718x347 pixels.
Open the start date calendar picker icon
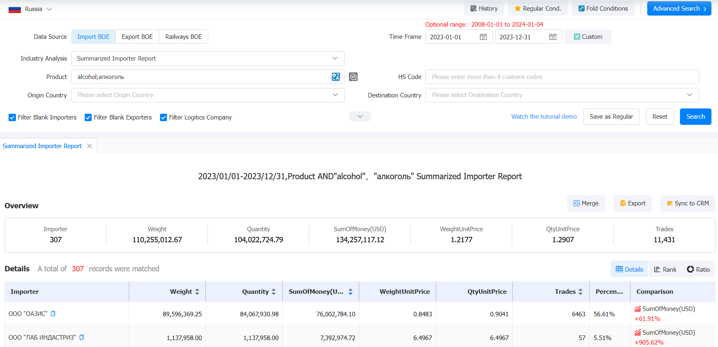[483, 37]
